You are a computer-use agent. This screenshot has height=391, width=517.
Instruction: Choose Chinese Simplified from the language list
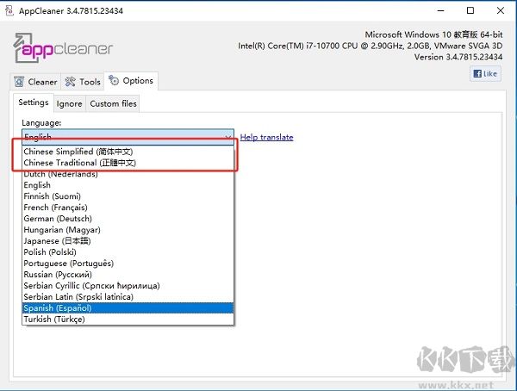point(78,152)
